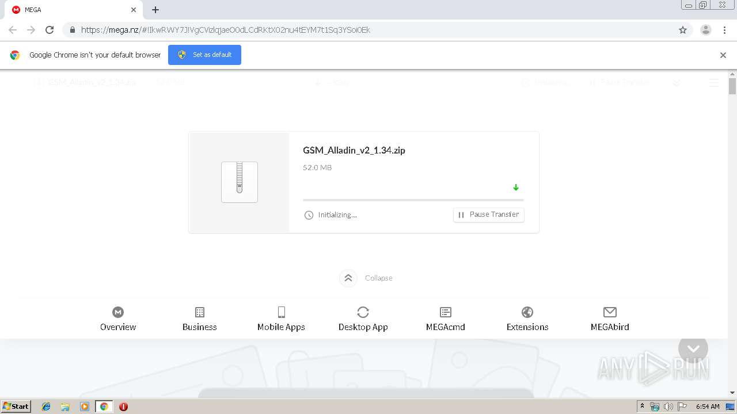The height and width of the screenshot is (414, 737).
Task: Click the Initializing status clock icon
Action: (309, 215)
